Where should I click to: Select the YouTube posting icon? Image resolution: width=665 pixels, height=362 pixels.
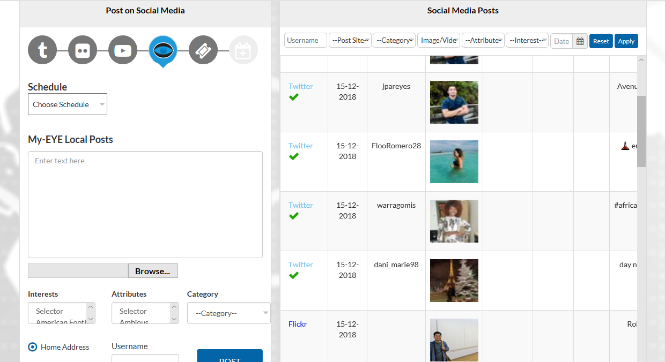coord(123,50)
